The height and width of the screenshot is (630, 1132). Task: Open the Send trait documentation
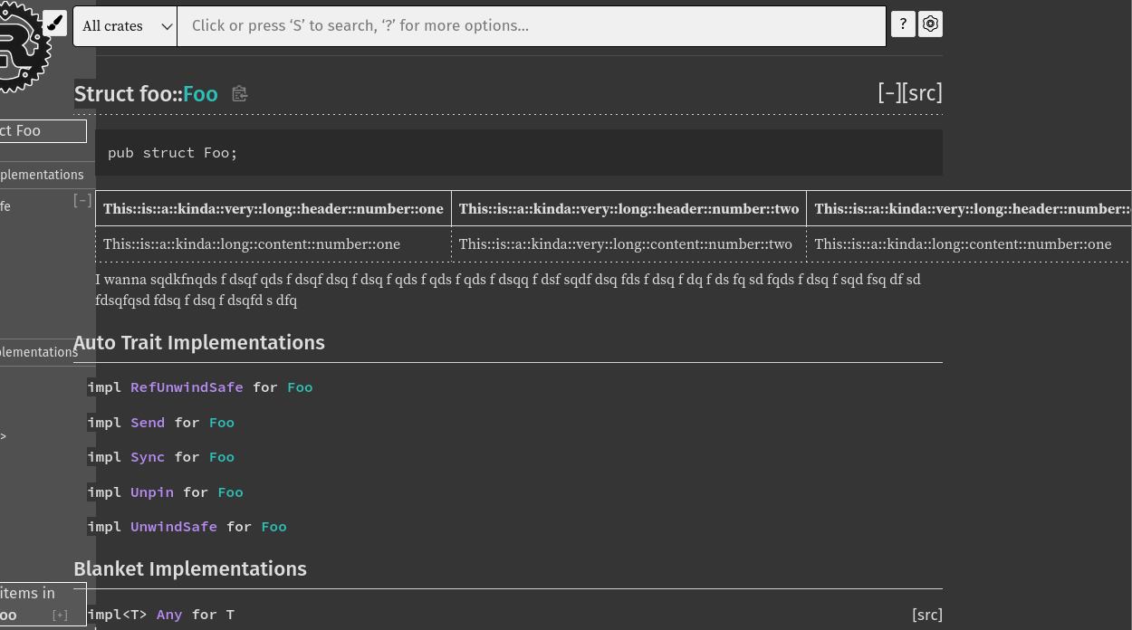(x=148, y=422)
